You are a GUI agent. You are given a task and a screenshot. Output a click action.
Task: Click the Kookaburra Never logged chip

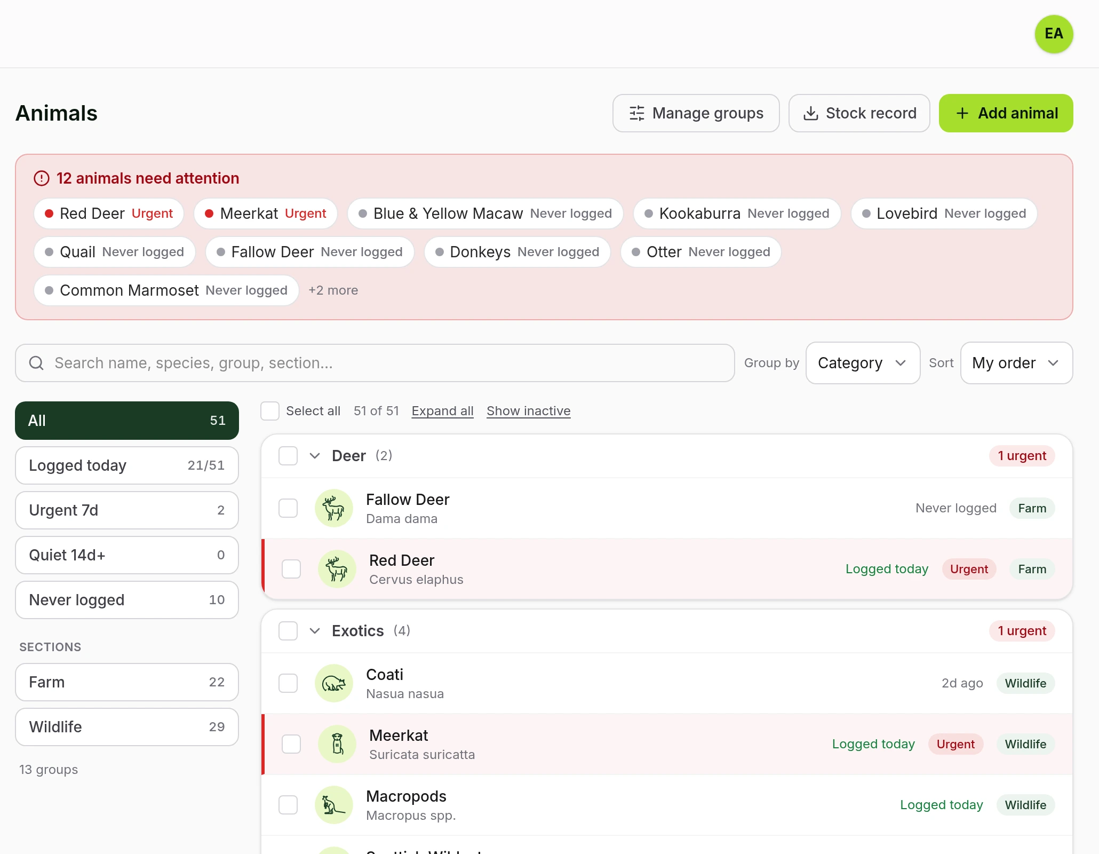[737, 213]
